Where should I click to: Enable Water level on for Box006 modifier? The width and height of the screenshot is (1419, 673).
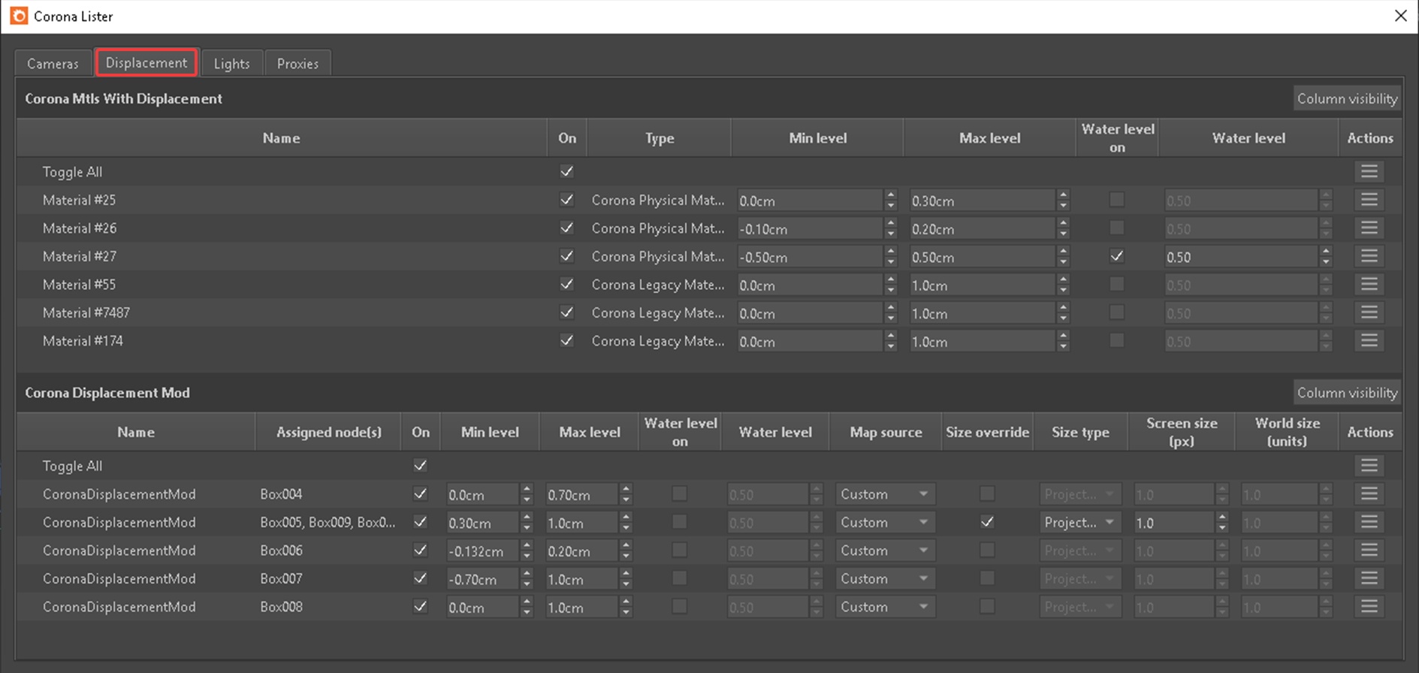(679, 551)
